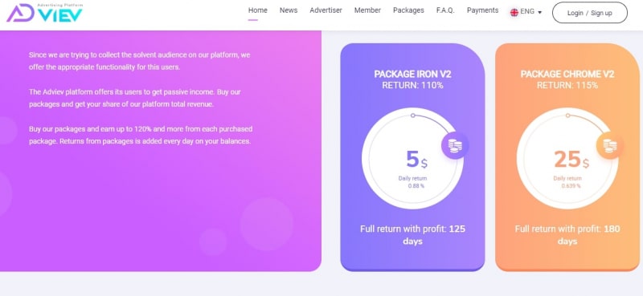643x296 pixels.
Task: Click the progress dot on Iron V2 circle
Action: [413, 116]
